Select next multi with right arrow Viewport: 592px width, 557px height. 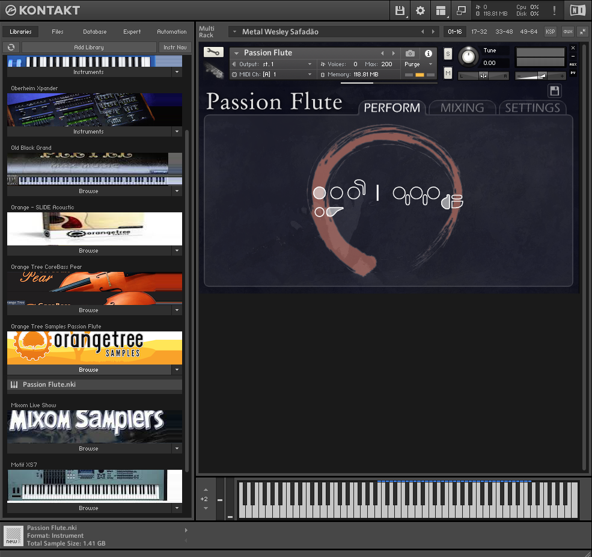(x=433, y=32)
